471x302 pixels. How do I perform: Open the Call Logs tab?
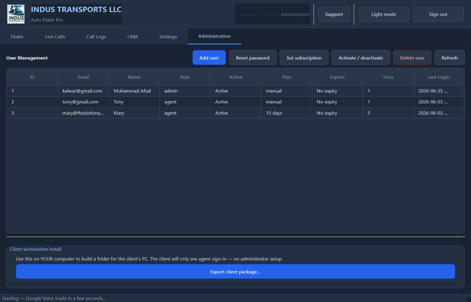(96, 37)
